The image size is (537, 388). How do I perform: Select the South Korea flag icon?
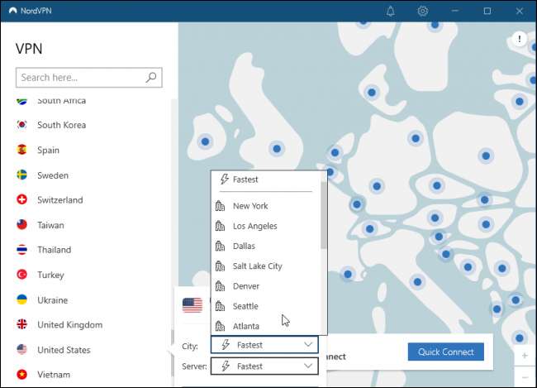click(22, 126)
